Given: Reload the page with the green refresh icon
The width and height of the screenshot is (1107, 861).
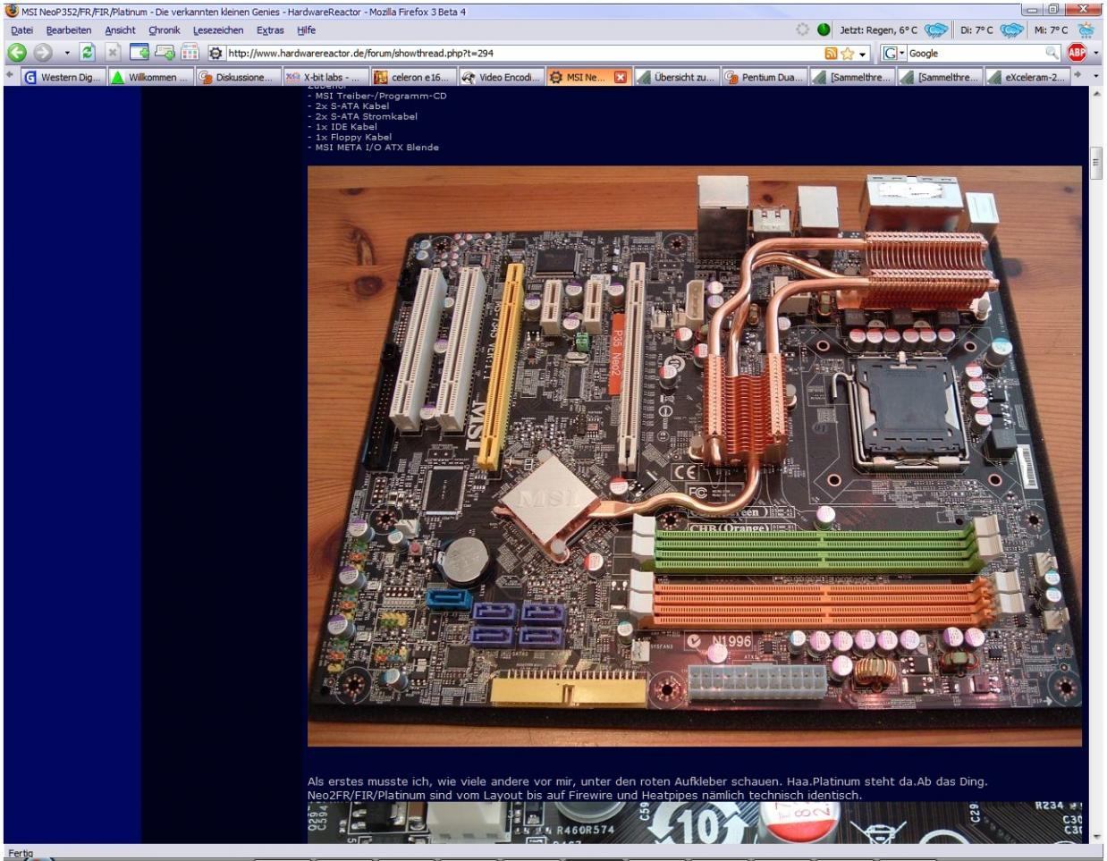Looking at the screenshot, I should pyautogui.click(x=89, y=54).
